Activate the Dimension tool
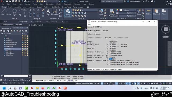This screenshot has height=97, width=172. (x=55, y=12)
